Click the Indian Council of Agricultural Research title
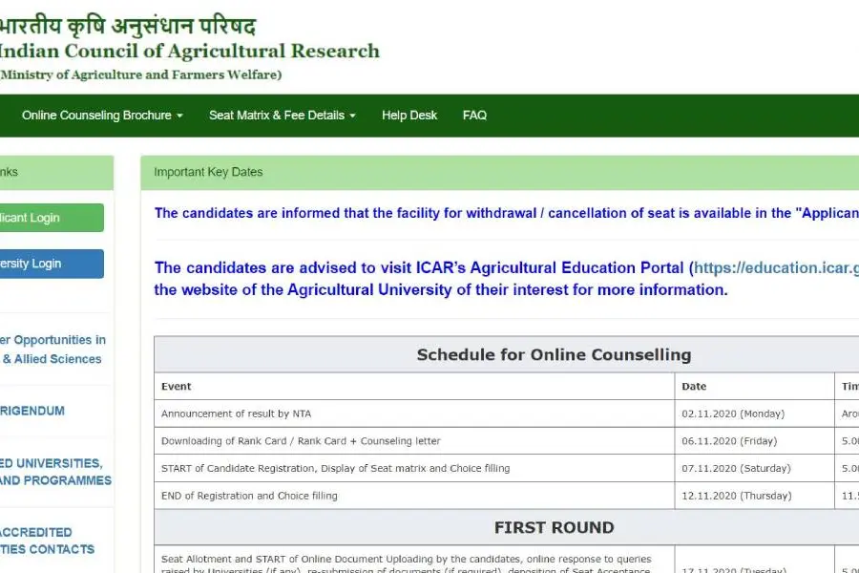This screenshot has height=573, width=859. click(x=189, y=52)
